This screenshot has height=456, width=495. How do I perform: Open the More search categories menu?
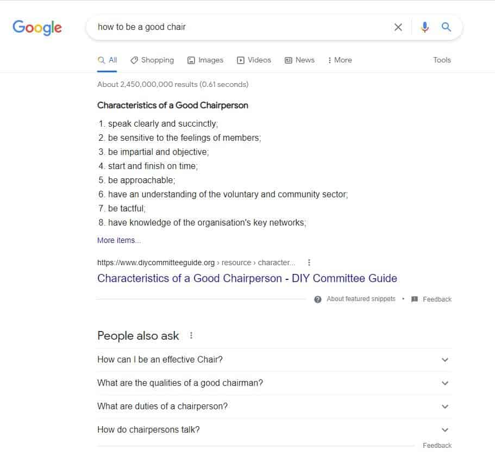click(x=340, y=60)
